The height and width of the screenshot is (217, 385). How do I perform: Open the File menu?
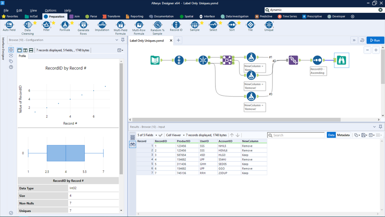coord(6,10)
